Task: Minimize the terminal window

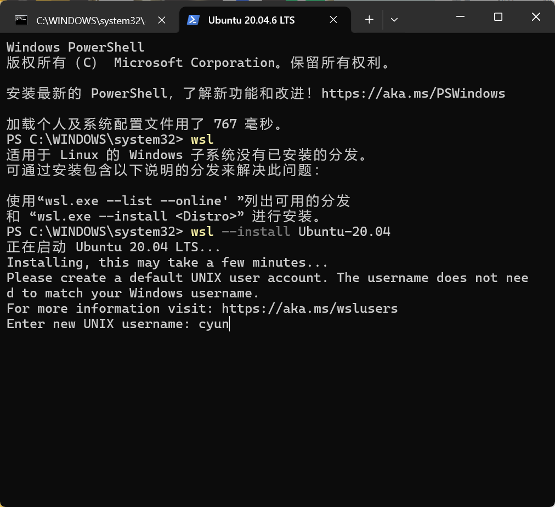Action: pyautogui.click(x=460, y=16)
